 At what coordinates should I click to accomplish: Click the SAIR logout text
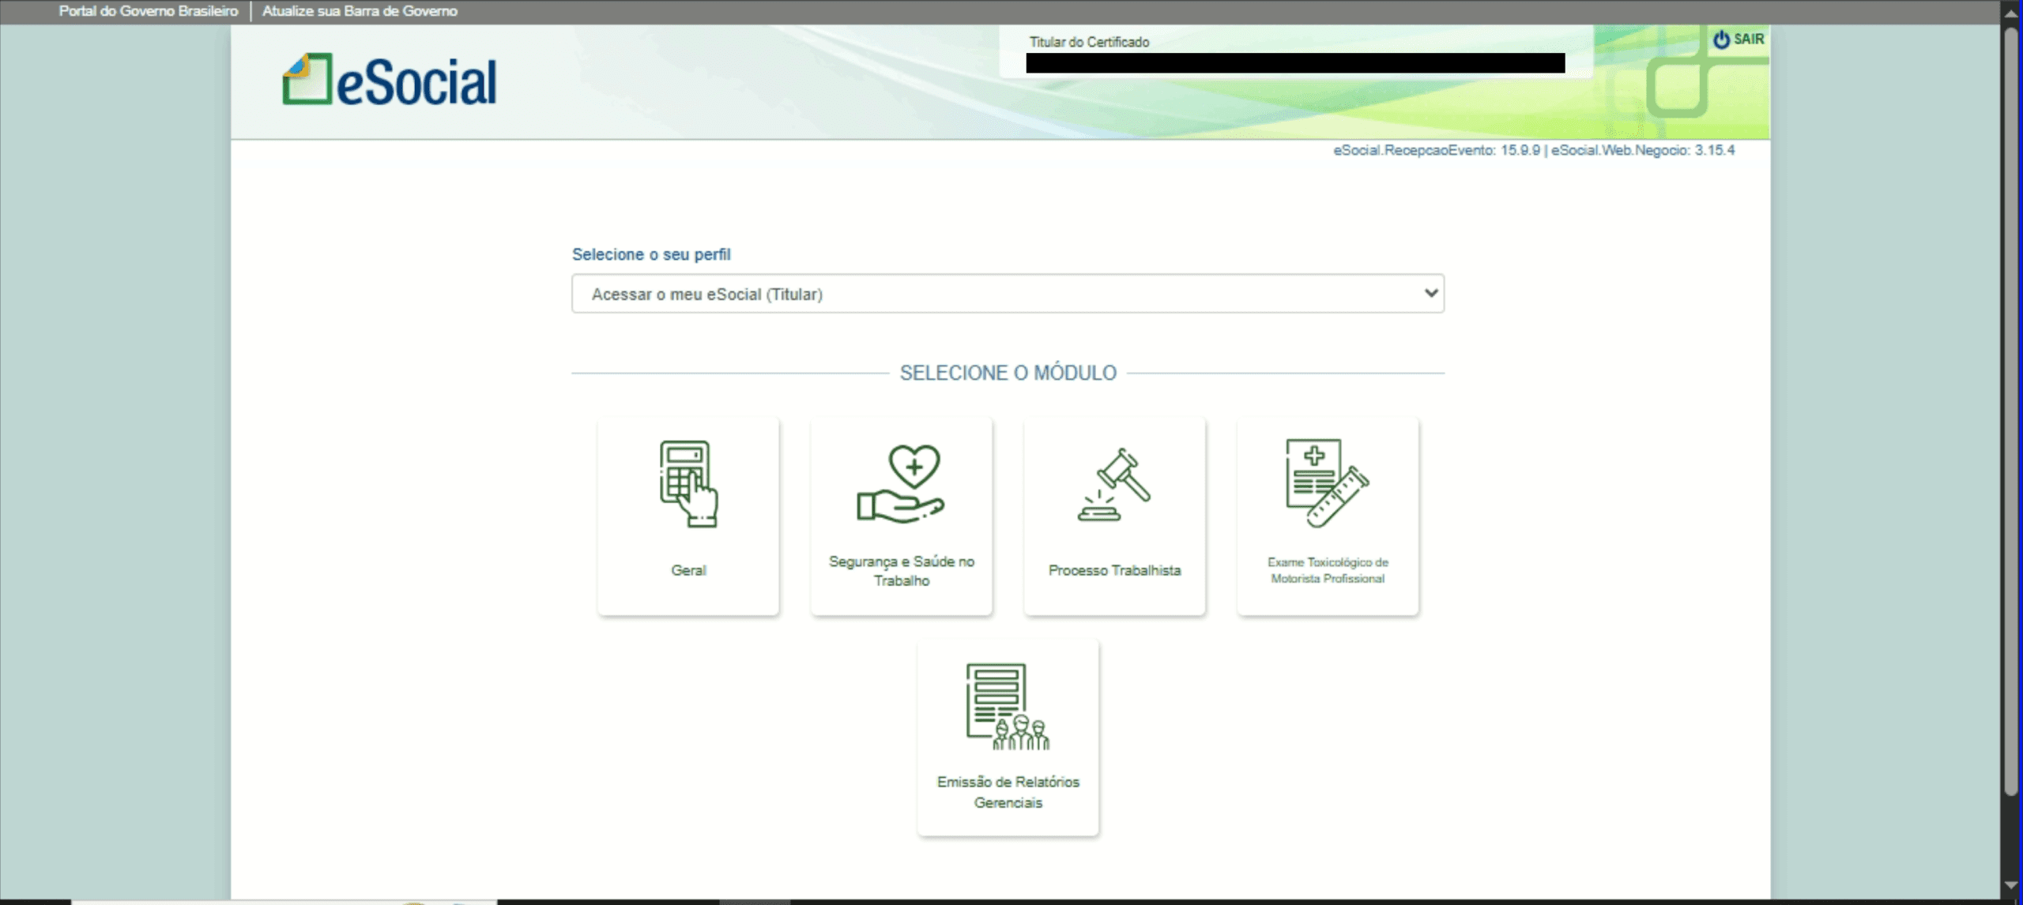point(1748,39)
